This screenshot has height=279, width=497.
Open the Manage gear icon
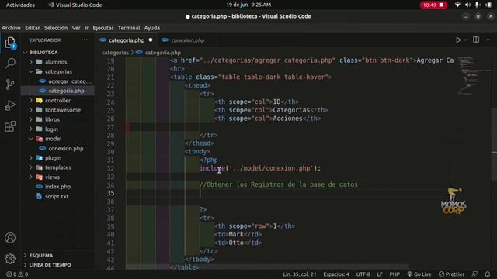coord(10,259)
